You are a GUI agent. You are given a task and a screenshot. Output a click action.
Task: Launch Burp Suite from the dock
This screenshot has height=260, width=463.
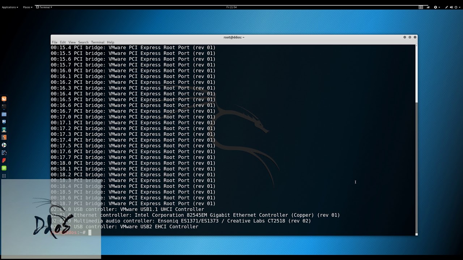point(4,137)
